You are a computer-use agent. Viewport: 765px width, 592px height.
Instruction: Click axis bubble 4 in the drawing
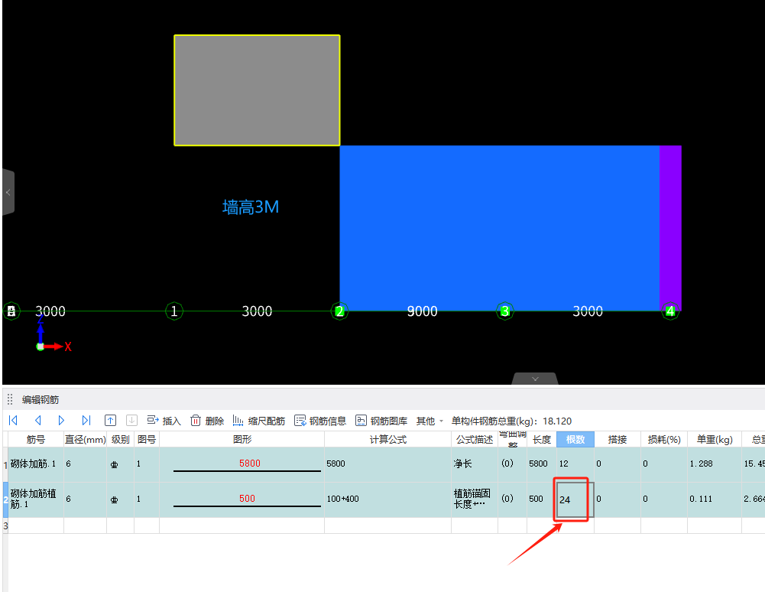coord(670,311)
